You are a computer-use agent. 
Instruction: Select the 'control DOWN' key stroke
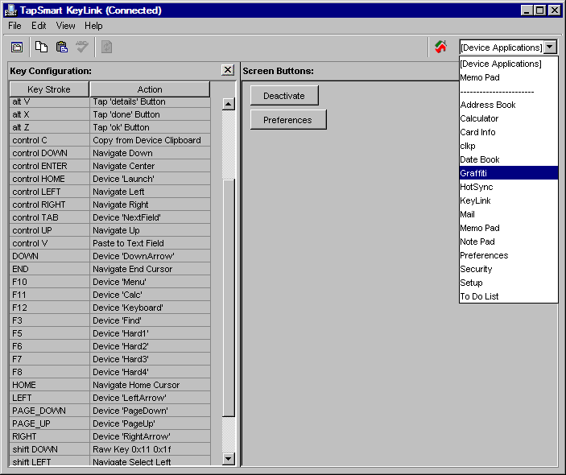pyautogui.click(x=49, y=153)
